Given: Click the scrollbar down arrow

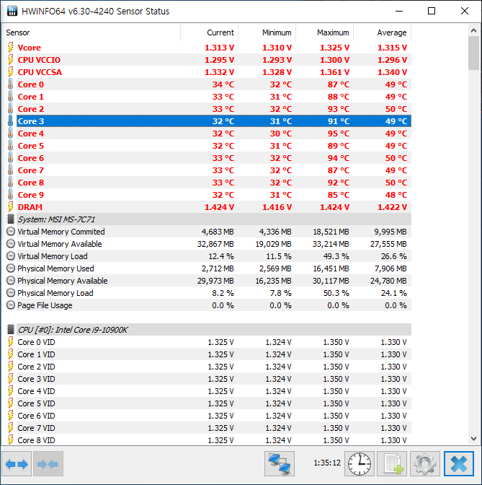Looking at the screenshot, I should [x=473, y=438].
